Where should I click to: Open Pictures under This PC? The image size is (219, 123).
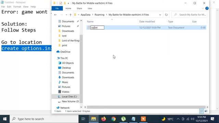point(66,87)
